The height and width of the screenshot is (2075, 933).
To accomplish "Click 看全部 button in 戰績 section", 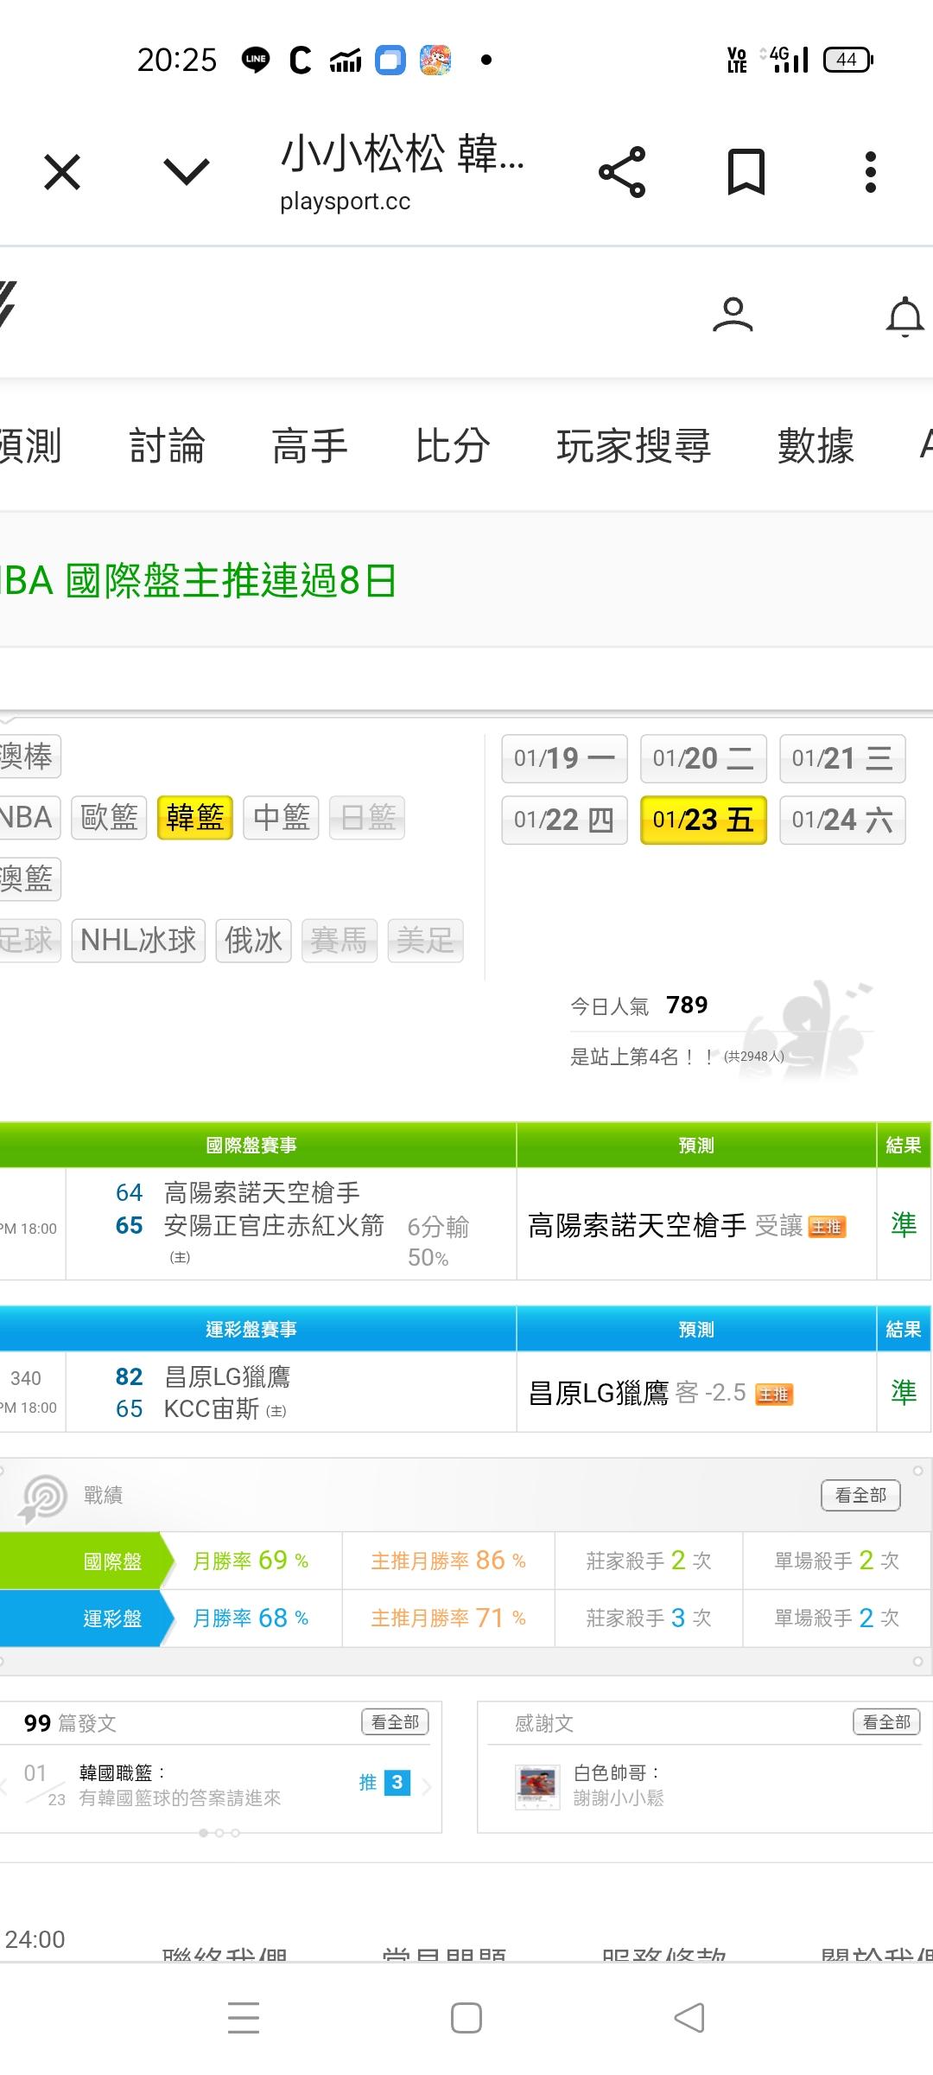I will (860, 1495).
